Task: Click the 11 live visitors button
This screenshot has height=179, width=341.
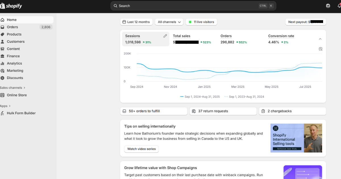Action: [201, 22]
